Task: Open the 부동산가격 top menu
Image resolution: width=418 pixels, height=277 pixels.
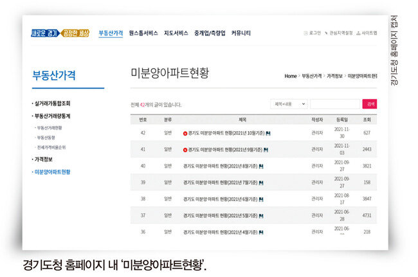Action: (x=111, y=33)
